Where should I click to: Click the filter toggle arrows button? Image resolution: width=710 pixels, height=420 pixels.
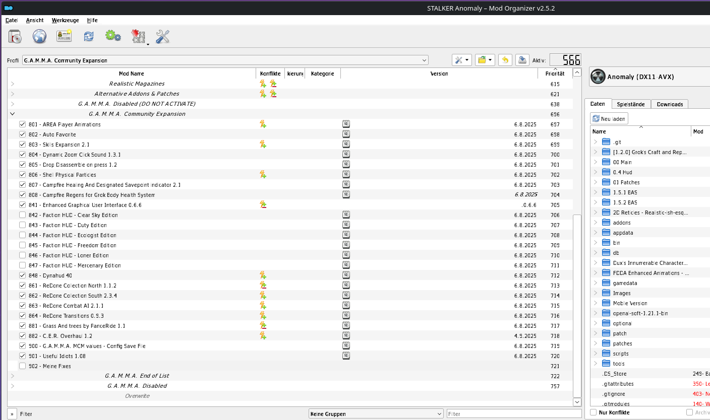12,414
